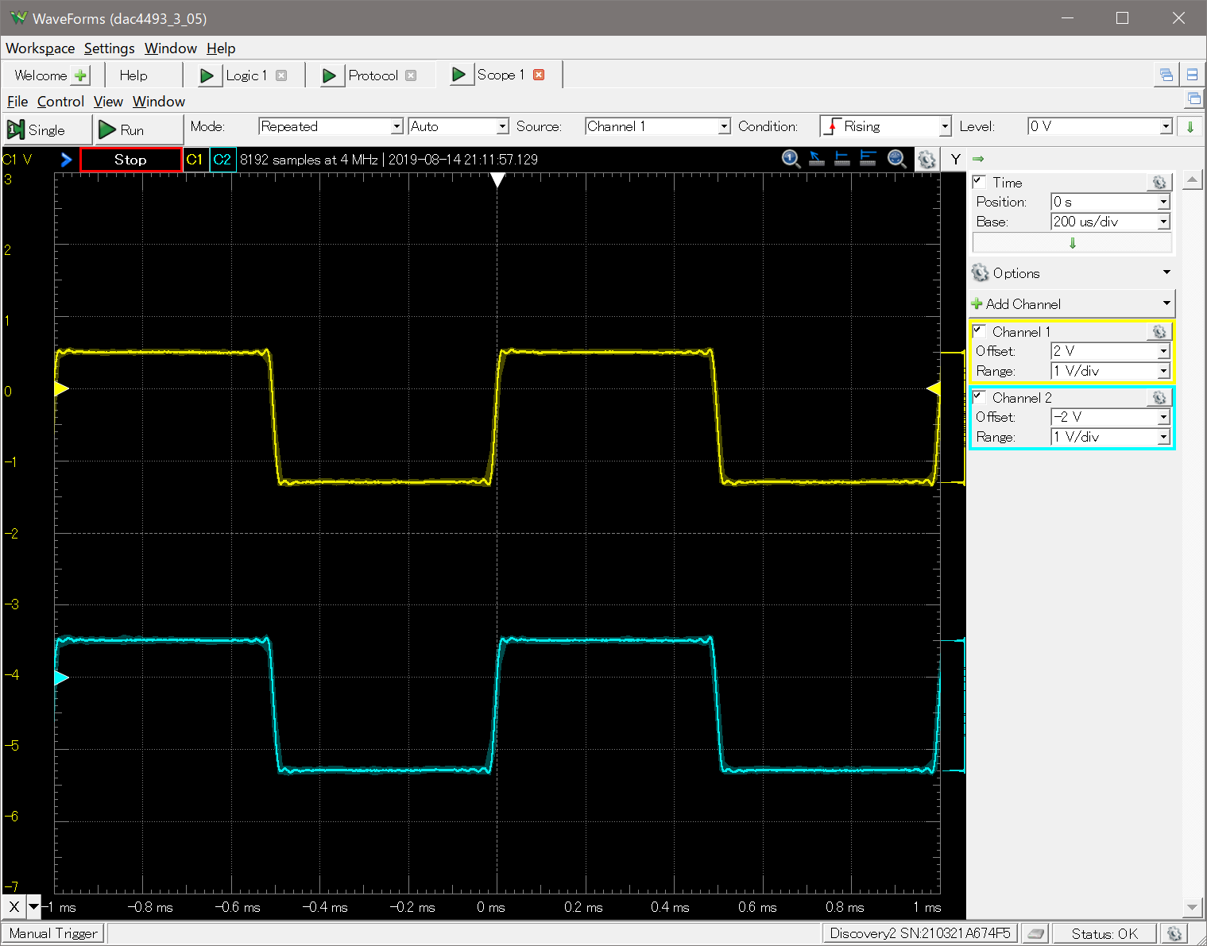Close the Protocol tab
Image resolution: width=1207 pixels, height=946 pixels.
tap(411, 75)
